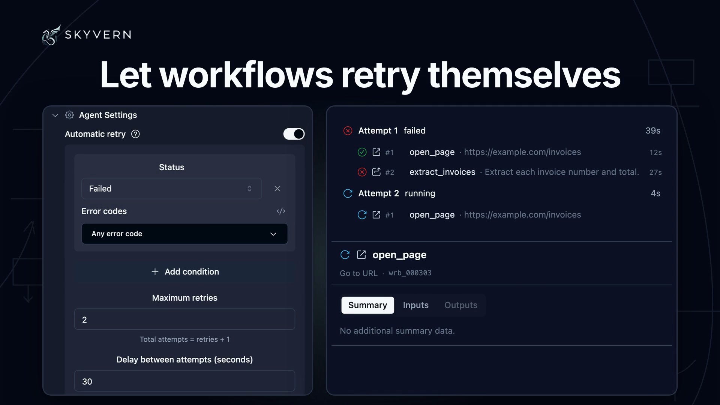
Task: Click the wrb_000303 block ID
Action: tap(410, 273)
